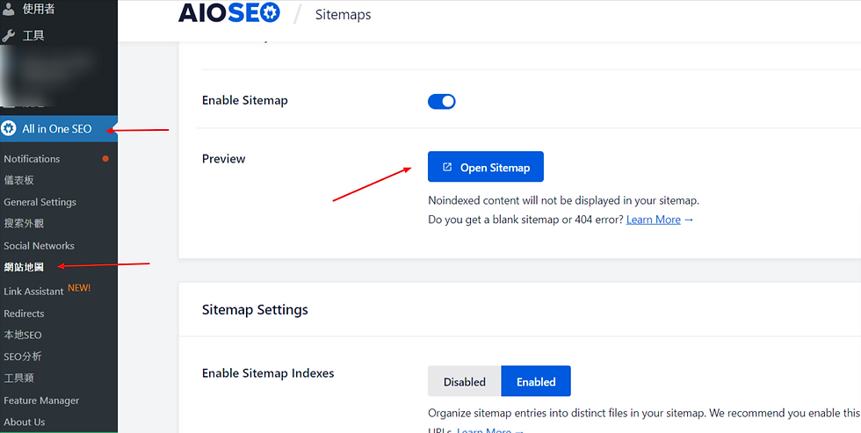The width and height of the screenshot is (861, 433).
Task: Toggle the Enable Sitemap switch off
Action: click(x=441, y=101)
